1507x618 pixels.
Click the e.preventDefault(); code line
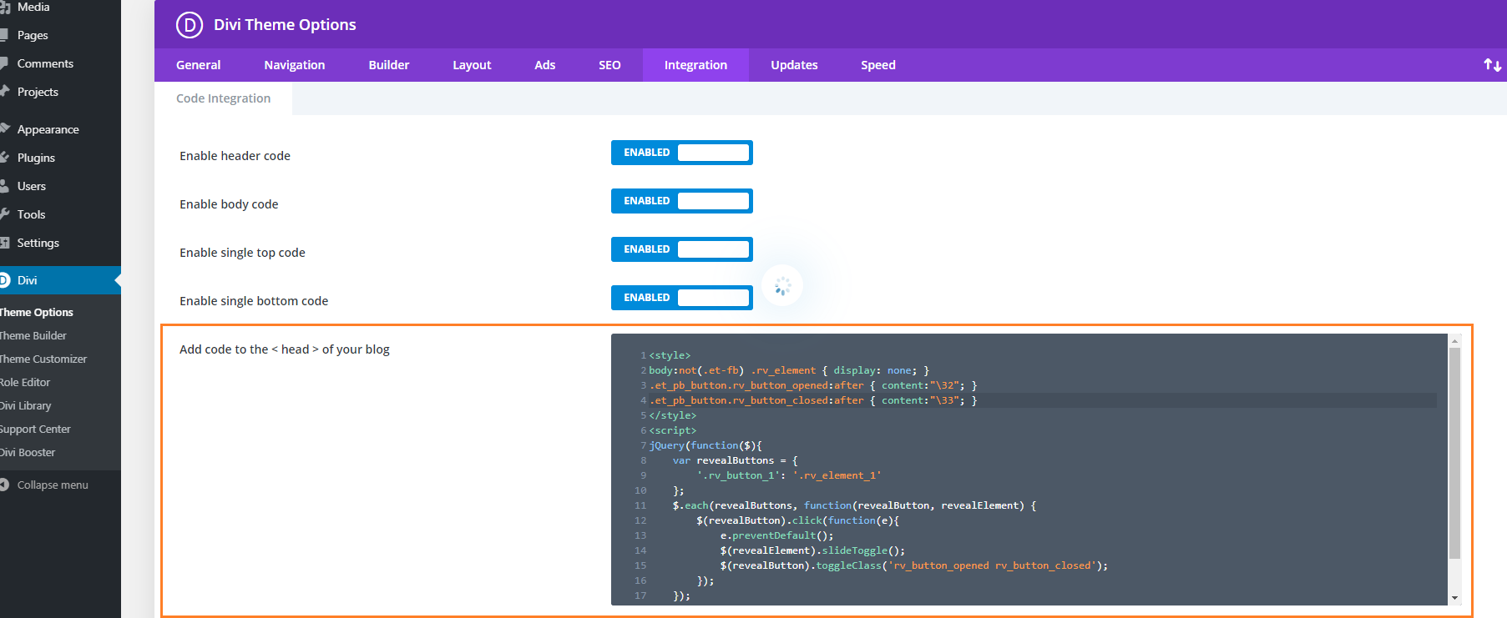776,535
